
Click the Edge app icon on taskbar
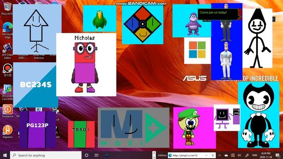107,155
